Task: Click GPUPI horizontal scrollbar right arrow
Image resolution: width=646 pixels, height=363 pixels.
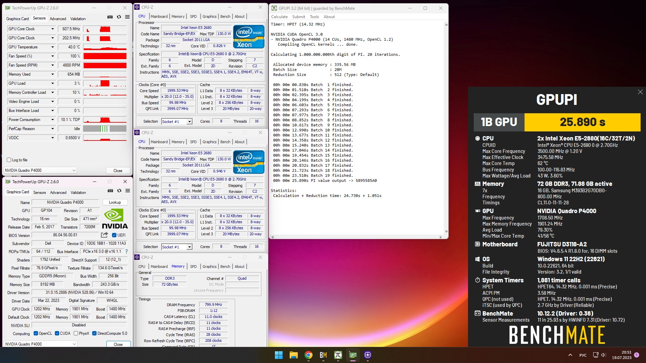Action: (x=441, y=237)
